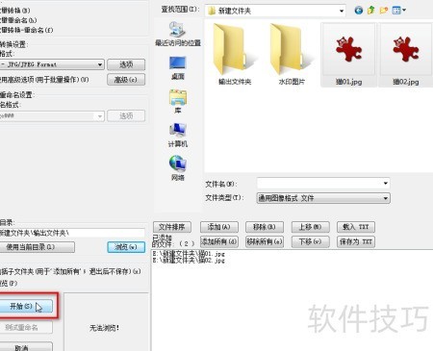
Task: Choose the 批量转换-重命名 mode option
Action: coord(26,30)
